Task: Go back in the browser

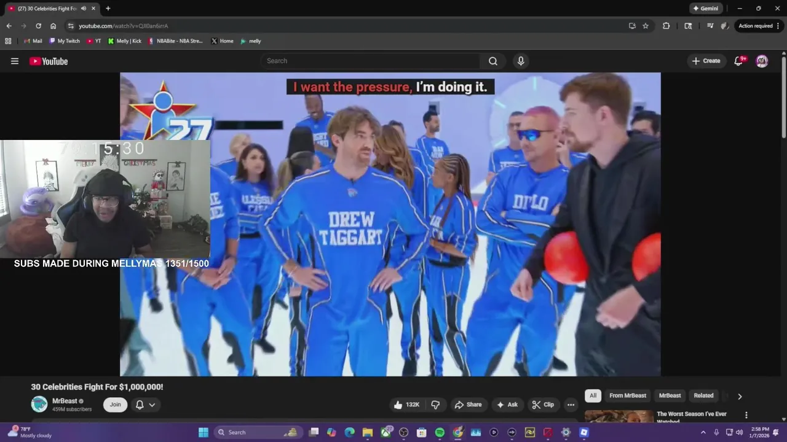Action: click(9, 26)
